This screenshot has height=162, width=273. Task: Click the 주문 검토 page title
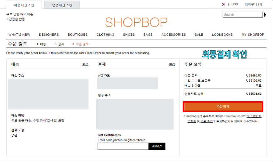17,44
